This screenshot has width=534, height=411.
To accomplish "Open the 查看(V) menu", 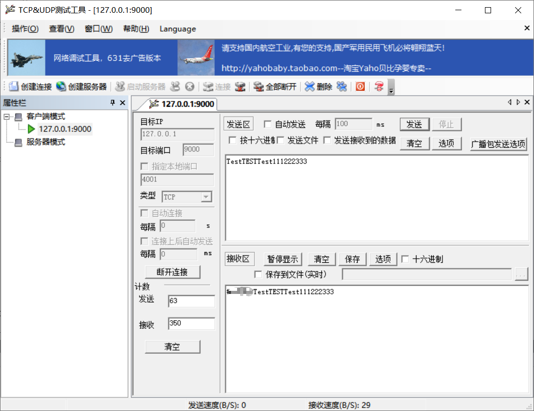I will coord(61,29).
